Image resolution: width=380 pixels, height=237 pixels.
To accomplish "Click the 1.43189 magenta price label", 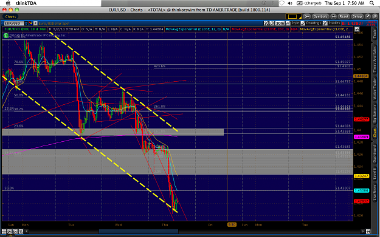I will coord(361,137).
